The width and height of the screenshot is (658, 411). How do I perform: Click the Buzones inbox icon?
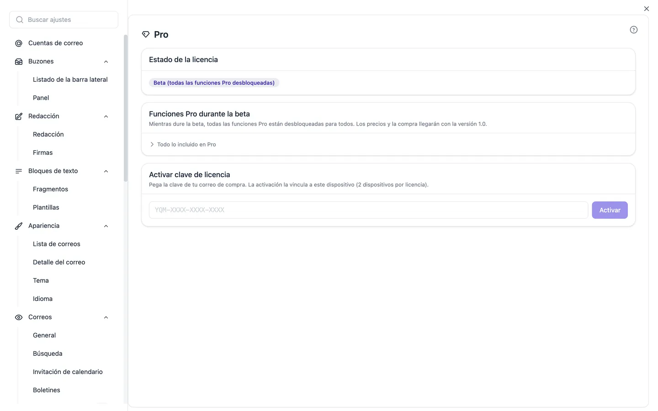coord(19,62)
